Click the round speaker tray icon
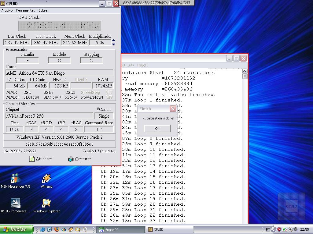Image resolution: width=313 pixels, height=234 pixels. point(296,229)
